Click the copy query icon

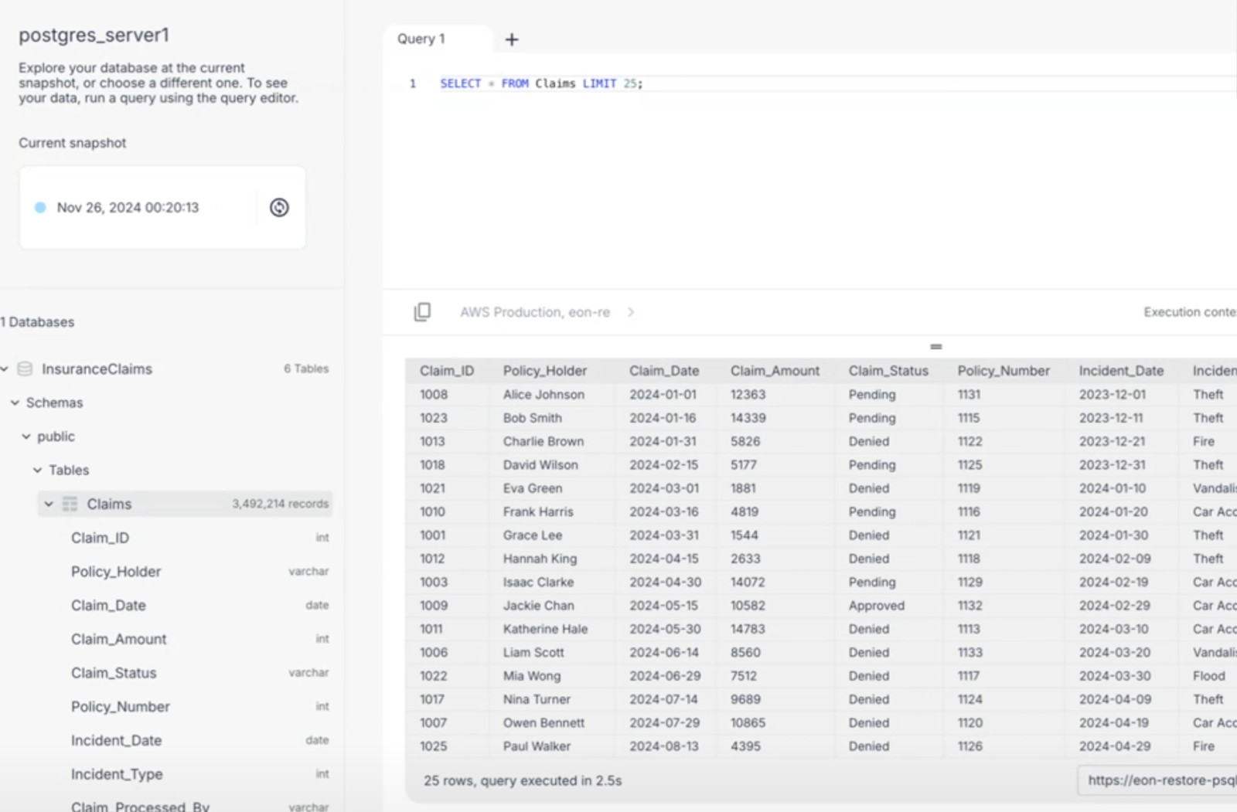(422, 311)
